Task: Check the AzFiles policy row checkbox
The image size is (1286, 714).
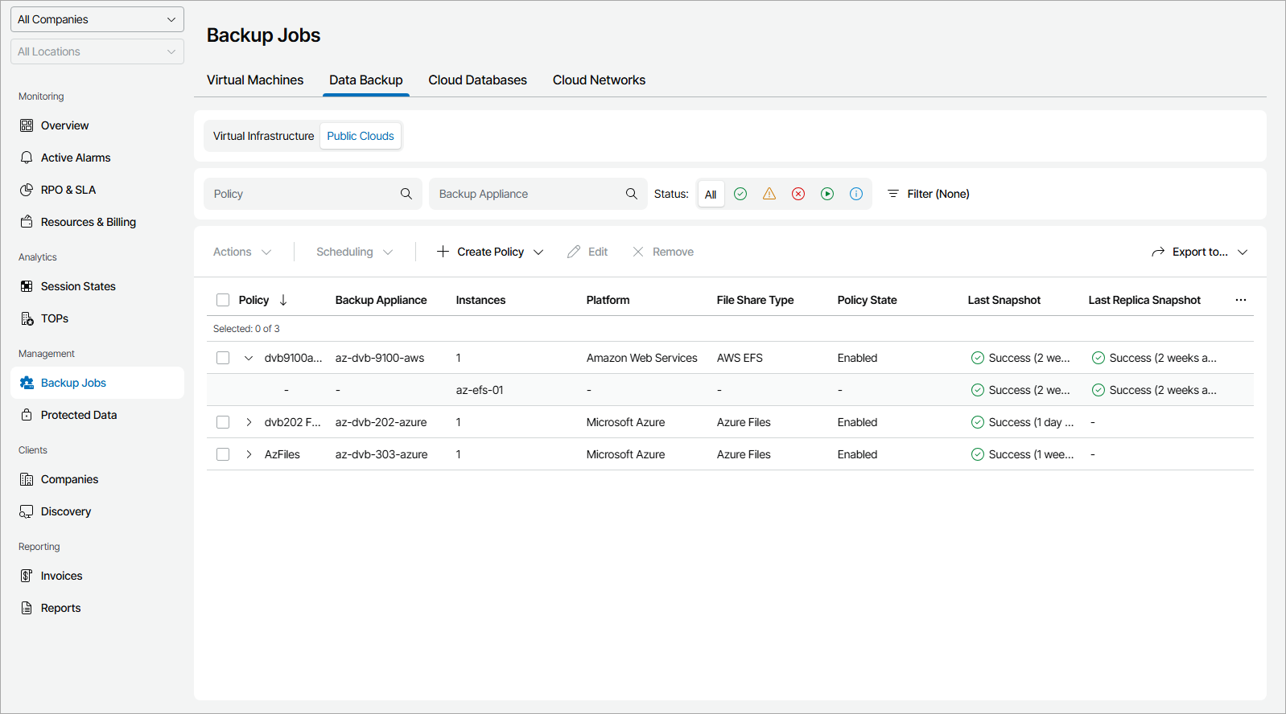Action: [223, 454]
